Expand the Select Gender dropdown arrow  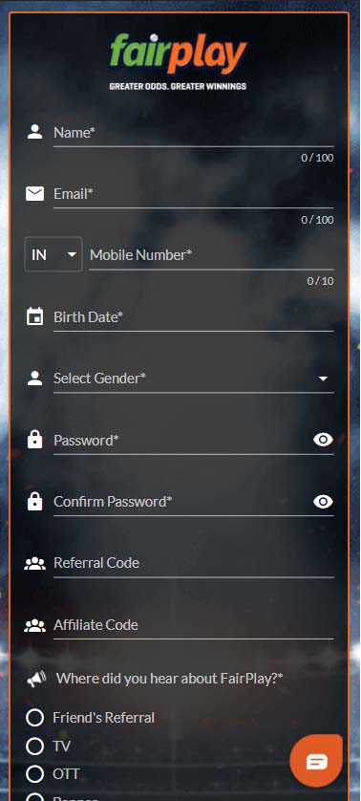point(323,379)
